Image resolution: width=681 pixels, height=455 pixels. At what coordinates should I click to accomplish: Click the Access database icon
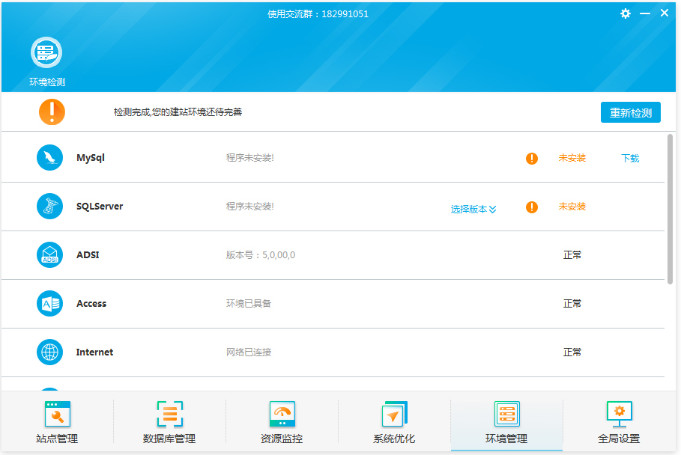tap(49, 303)
